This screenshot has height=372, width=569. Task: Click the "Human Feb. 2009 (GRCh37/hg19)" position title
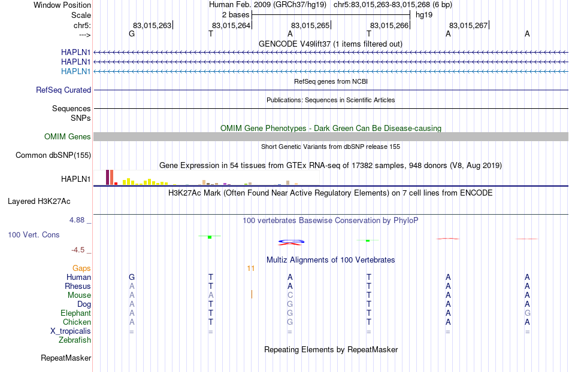coord(268,5)
